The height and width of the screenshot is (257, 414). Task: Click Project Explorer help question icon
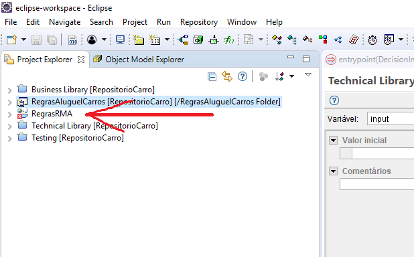[x=243, y=76]
